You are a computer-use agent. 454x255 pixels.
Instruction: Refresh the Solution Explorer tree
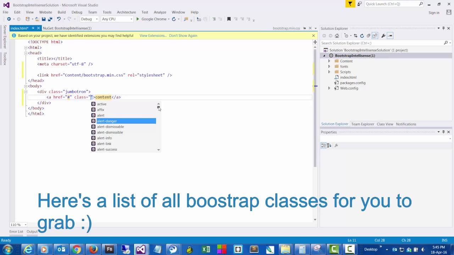(x=362, y=36)
